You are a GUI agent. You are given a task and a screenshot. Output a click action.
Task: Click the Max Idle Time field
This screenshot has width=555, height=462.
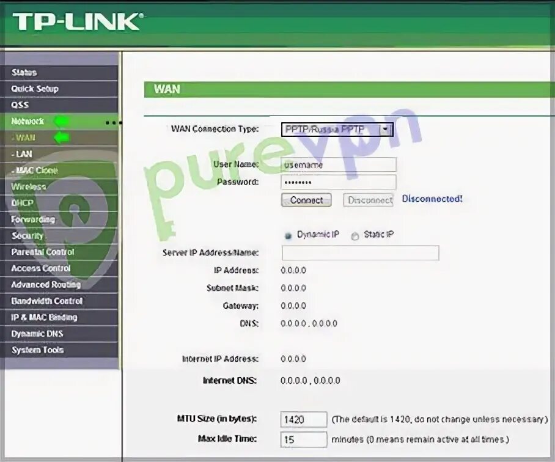(304, 439)
